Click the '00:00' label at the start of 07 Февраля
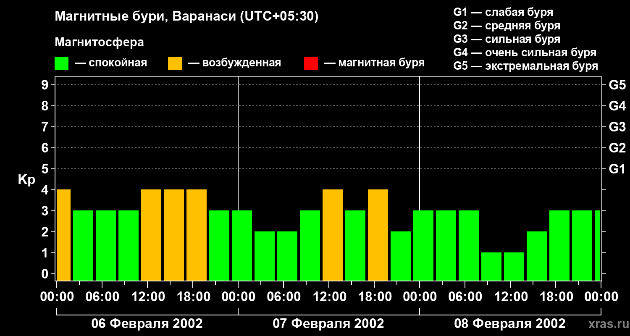This screenshot has width=630, height=336. point(239,297)
